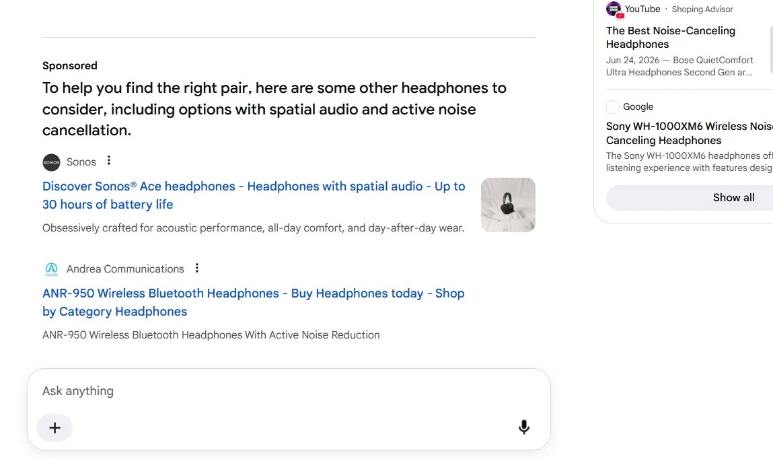Click the Sonos headphones thumbnail image
The width and height of the screenshot is (773, 459).
click(508, 205)
